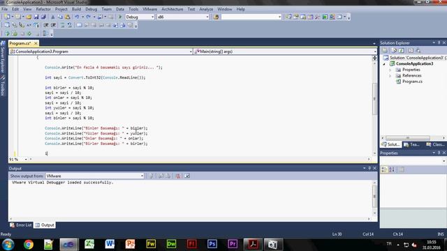Click Show All Files icon in Solution Explorer
The width and height of the screenshot is (447, 251).
(x=394, y=50)
